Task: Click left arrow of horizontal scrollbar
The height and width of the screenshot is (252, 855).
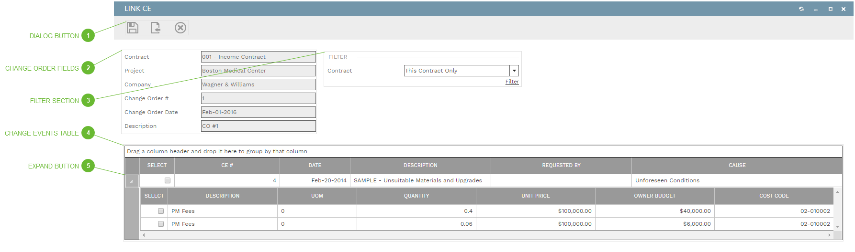Action: click(x=144, y=235)
